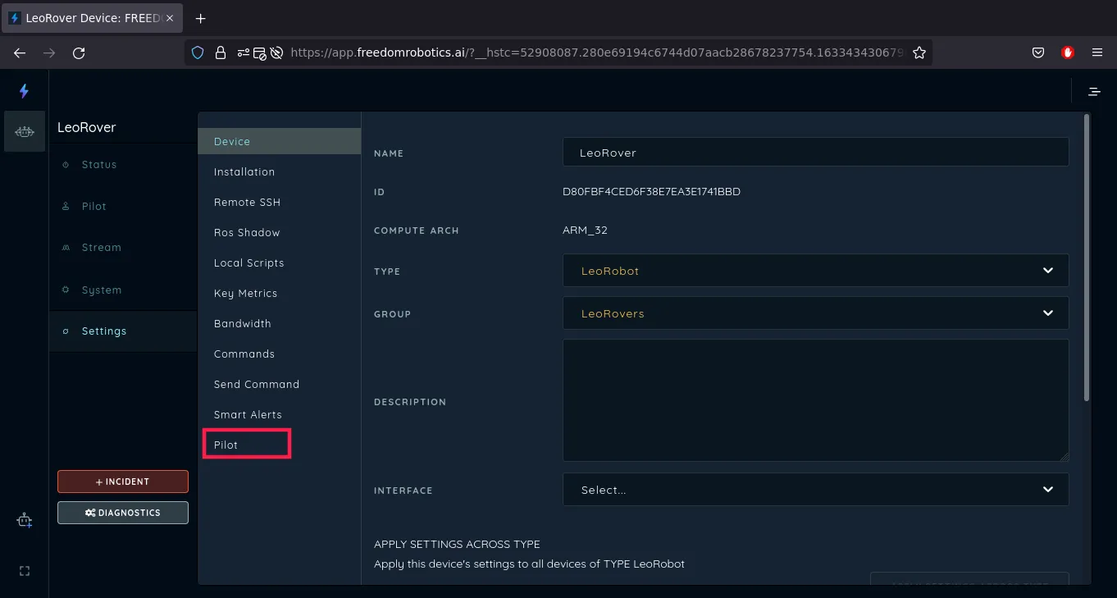This screenshot has width=1117, height=598.
Task: Open the Pocket save icon
Action: pyautogui.click(x=1037, y=52)
